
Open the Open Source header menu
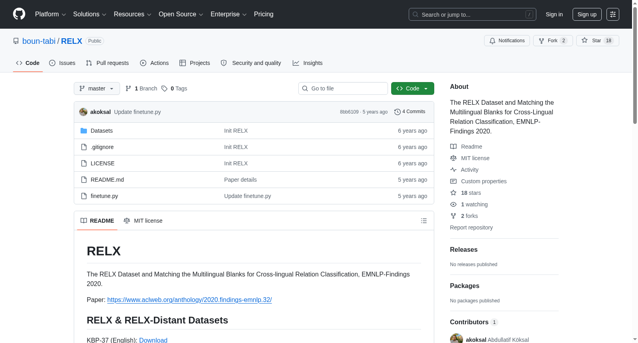pyautogui.click(x=181, y=14)
